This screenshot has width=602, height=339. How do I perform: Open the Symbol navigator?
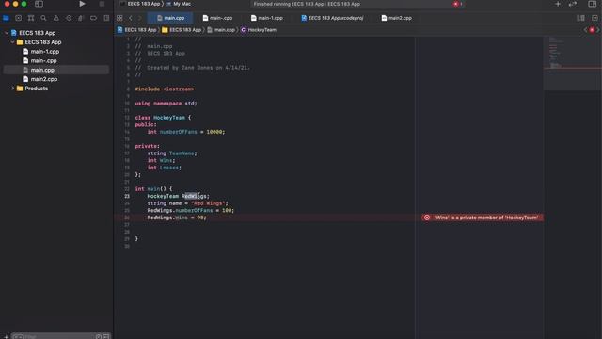coord(31,18)
